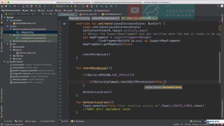224x126 pixels.
Task: Click the Synchronize toolbar icon
Action: [x=10, y=6]
